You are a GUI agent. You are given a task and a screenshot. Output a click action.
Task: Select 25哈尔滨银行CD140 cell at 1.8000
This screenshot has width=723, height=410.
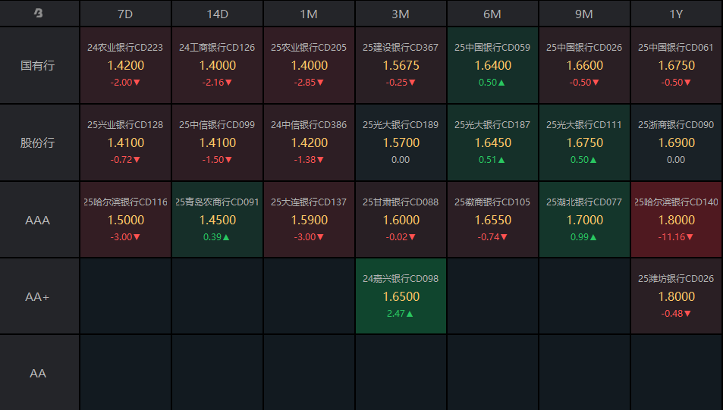[676, 220]
